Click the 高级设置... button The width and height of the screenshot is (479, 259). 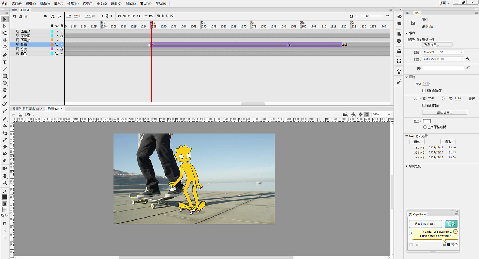point(445,112)
